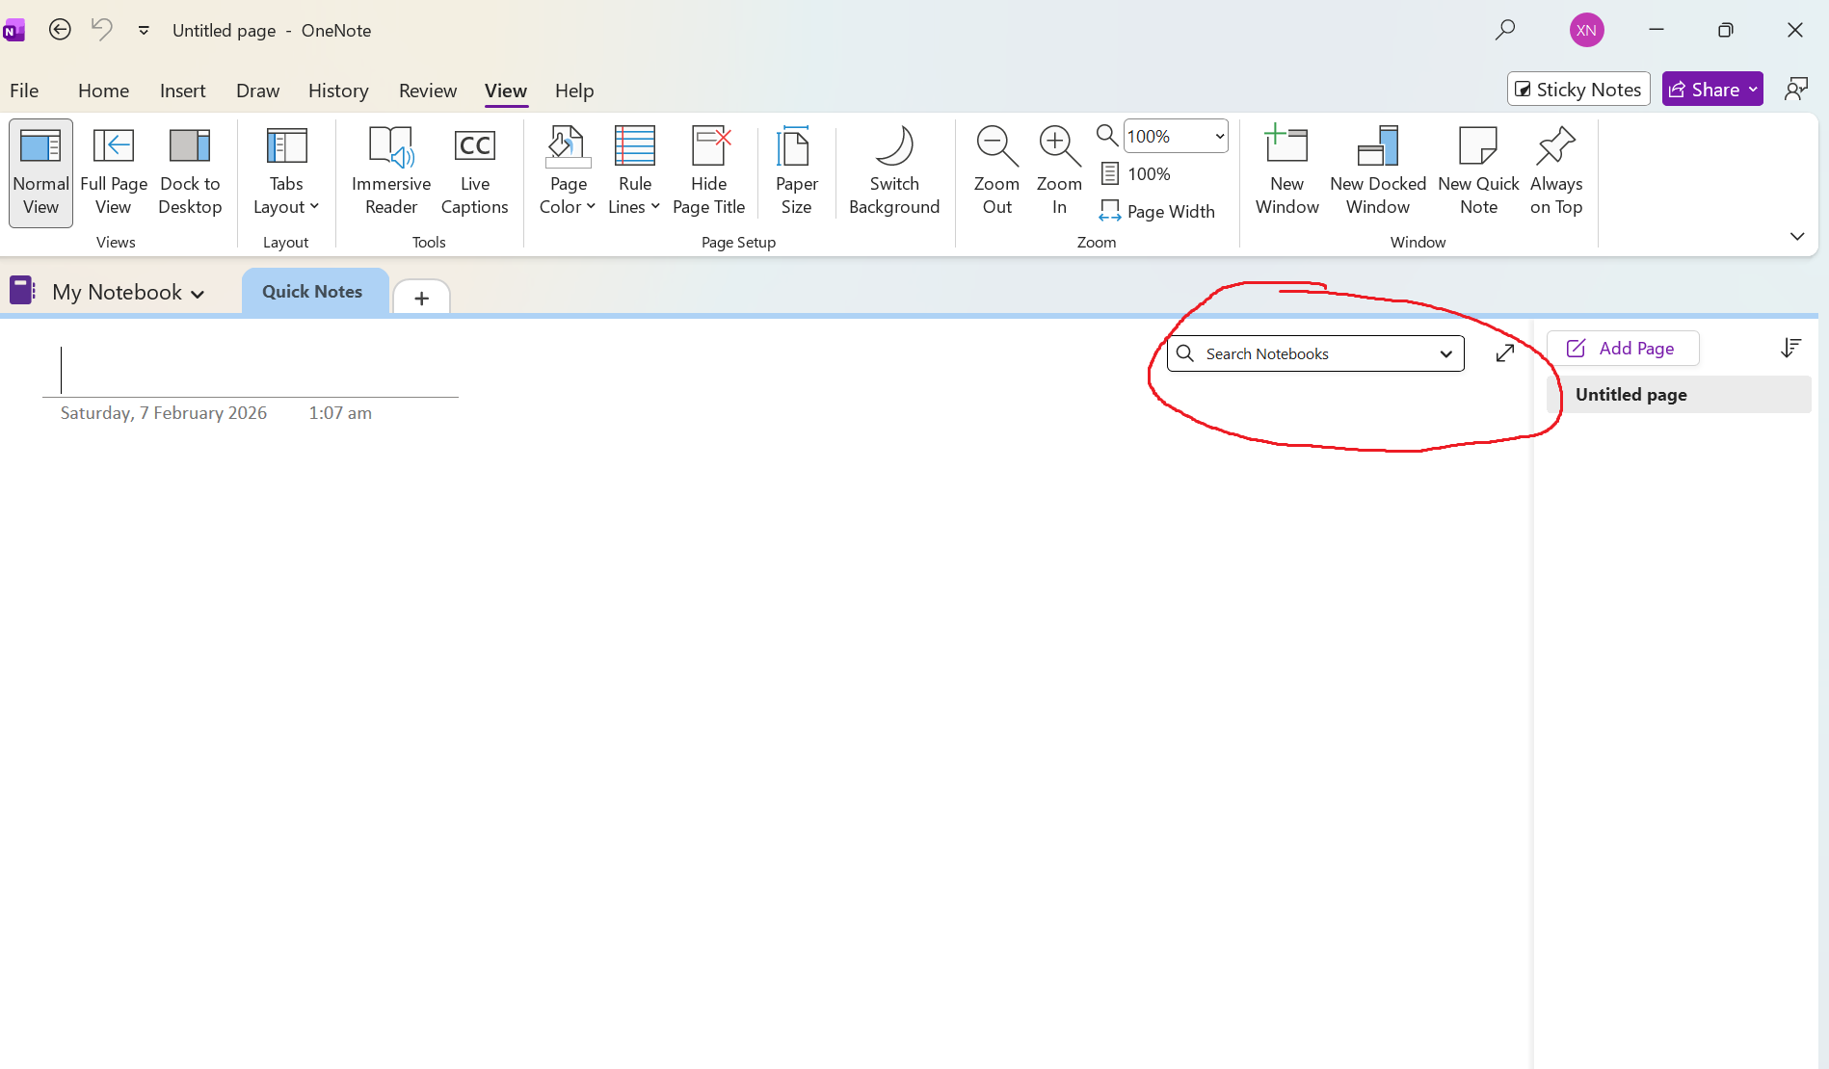Sort pages using the sort icon
The height and width of the screenshot is (1069, 1829).
[x=1790, y=348]
